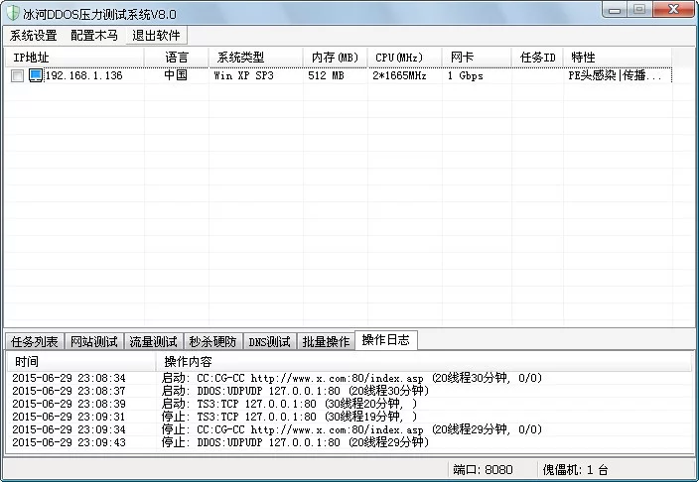Click the PE头感染|传播... feature cell
The image size is (699, 482).
[x=616, y=75]
